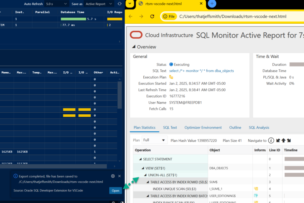Open the Save as Active Report dropdown
Viewport: 304px width, 203px height.
(x=99, y=4)
